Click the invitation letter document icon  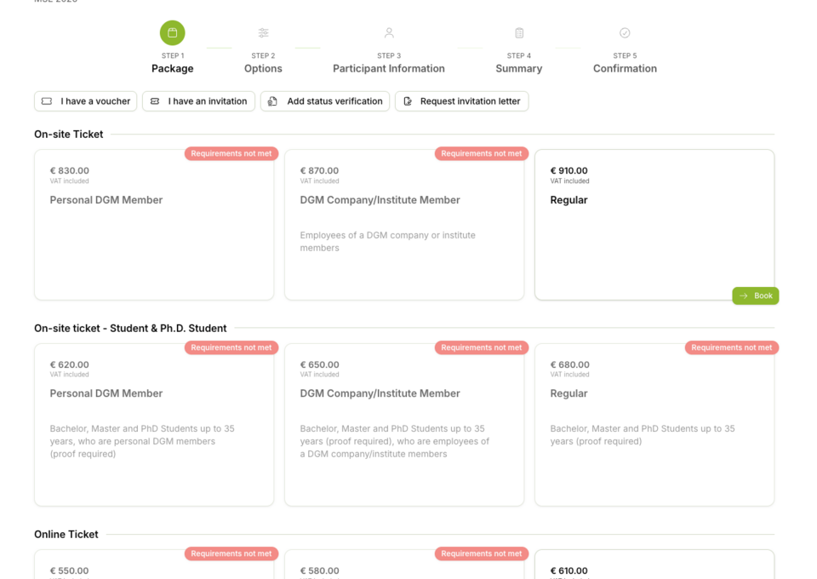tap(408, 101)
